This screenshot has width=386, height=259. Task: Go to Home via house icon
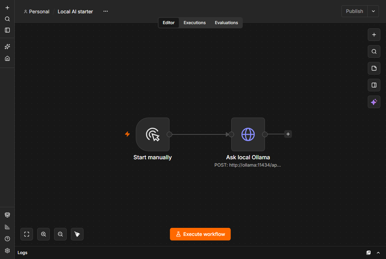pyautogui.click(x=7, y=58)
